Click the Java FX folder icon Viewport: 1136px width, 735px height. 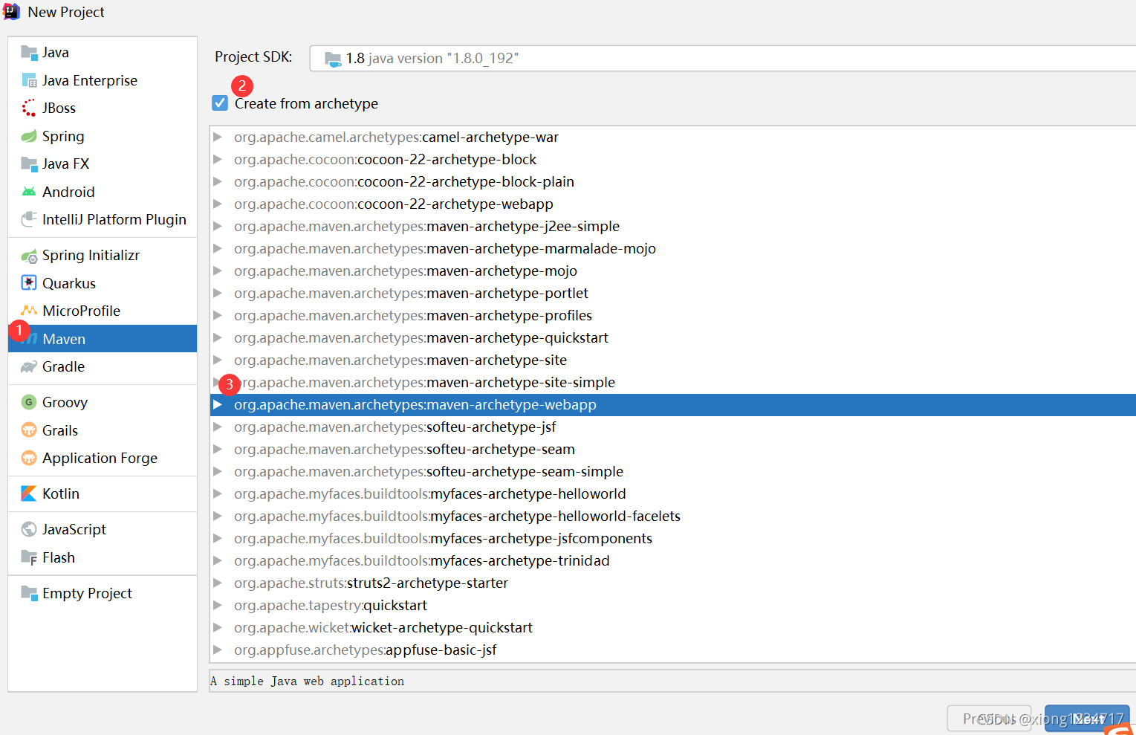click(29, 163)
